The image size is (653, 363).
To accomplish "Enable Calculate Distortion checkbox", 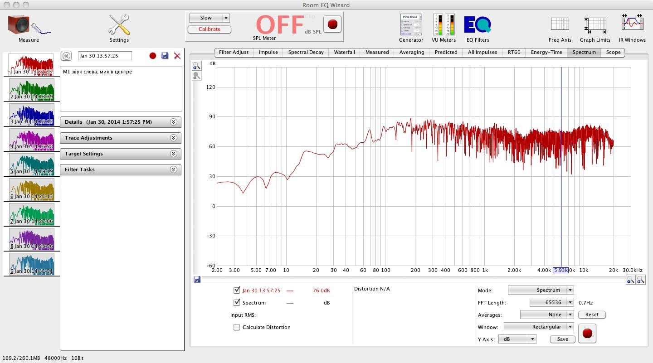I will tap(236, 327).
